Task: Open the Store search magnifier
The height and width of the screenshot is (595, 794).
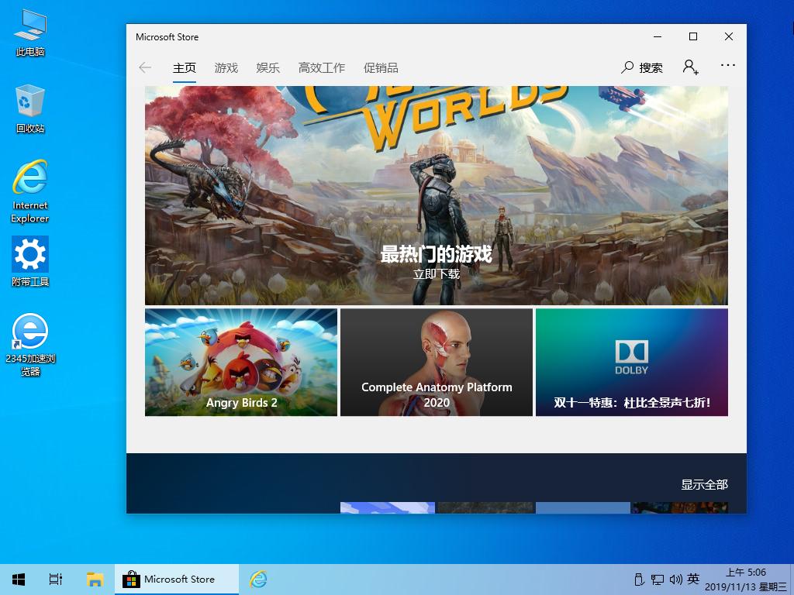Action: 627,67
